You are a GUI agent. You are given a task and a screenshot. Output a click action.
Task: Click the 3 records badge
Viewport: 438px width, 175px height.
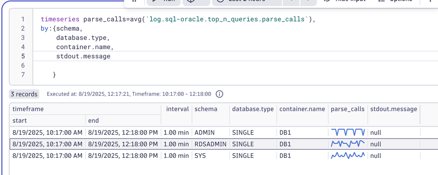24,94
